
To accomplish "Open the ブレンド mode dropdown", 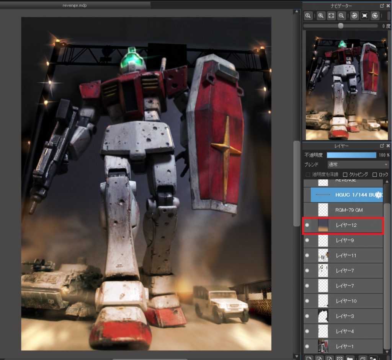I will 358,165.
